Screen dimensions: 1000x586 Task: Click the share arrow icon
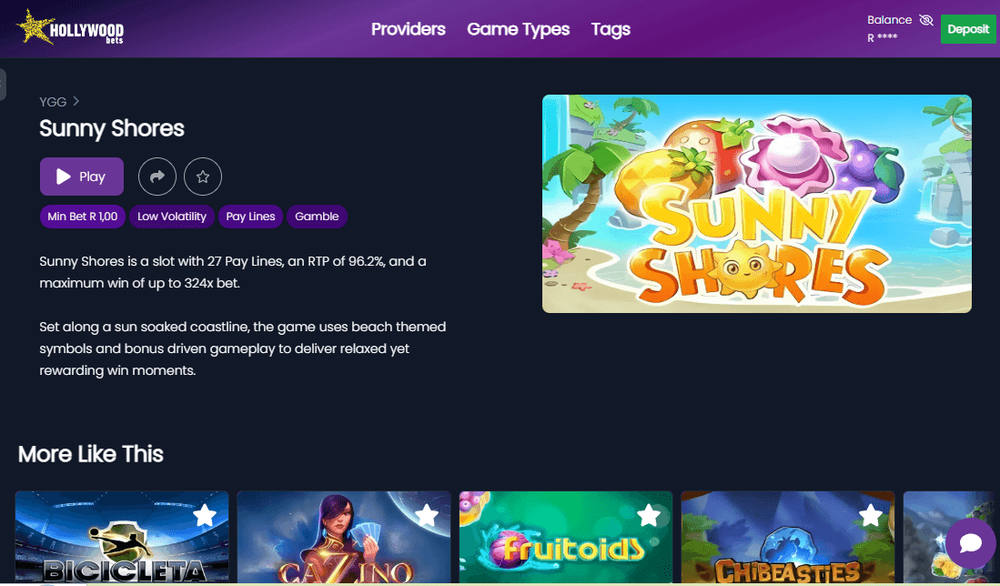pyautogui.click(x=157, y=177)
